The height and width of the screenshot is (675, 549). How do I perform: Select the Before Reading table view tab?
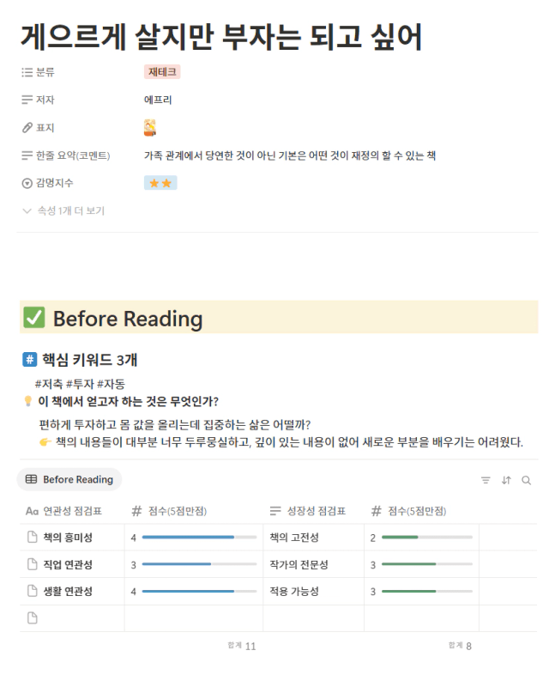[69, 479]
